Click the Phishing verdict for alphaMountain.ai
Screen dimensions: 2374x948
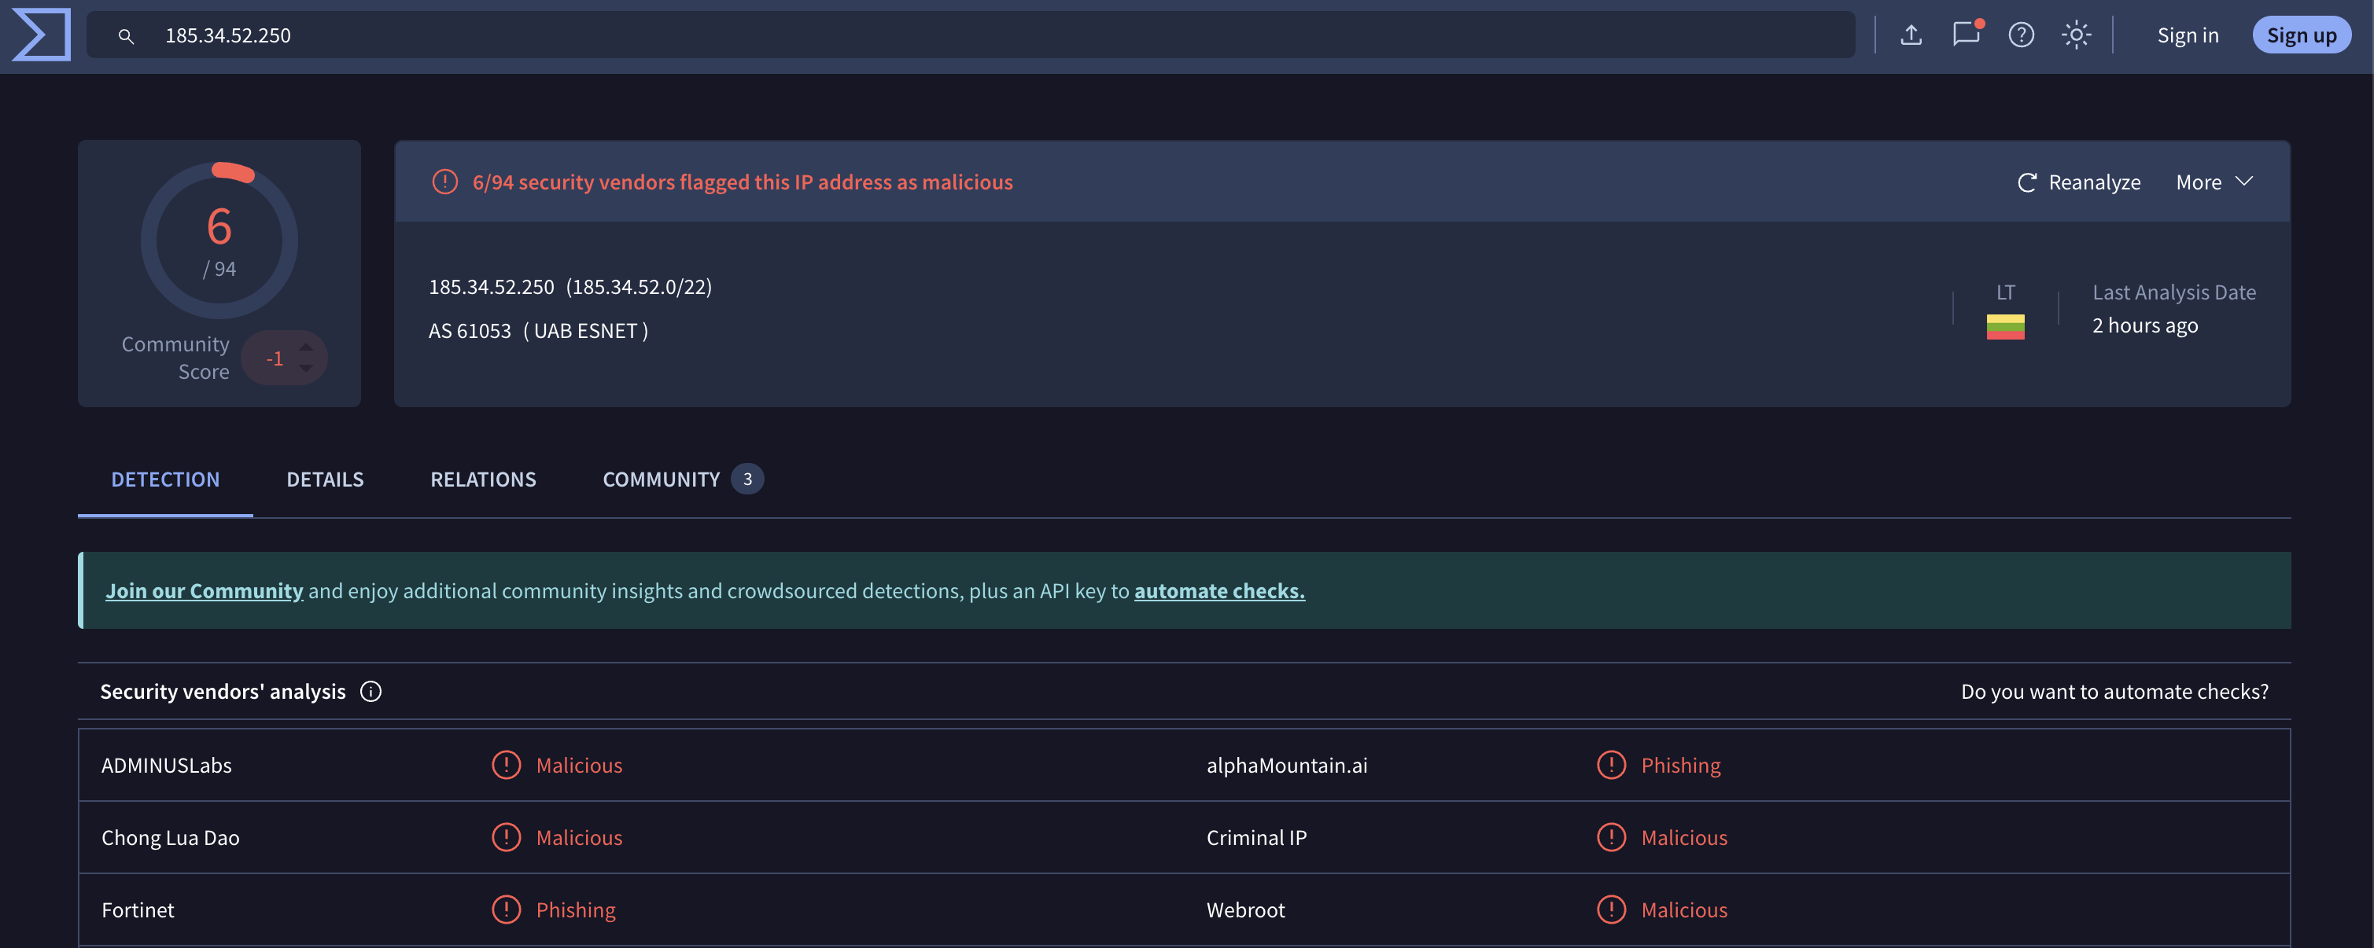[x=1681, y=766]
